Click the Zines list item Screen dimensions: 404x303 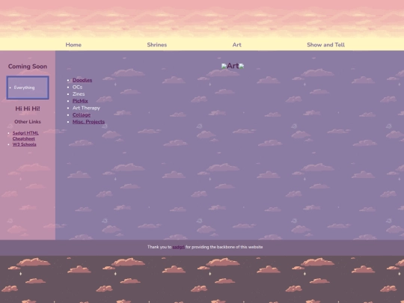(x=79, y=94)
